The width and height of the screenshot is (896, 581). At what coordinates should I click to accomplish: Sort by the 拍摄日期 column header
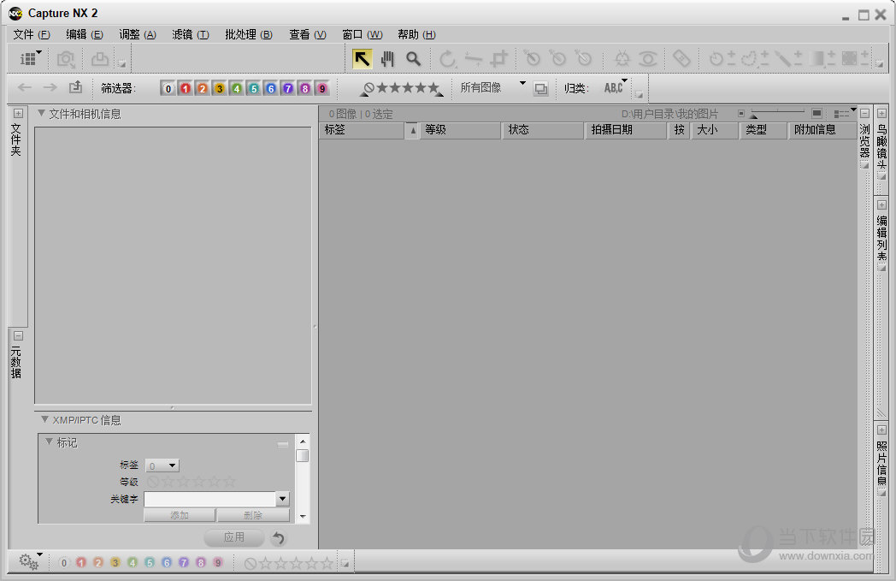click(625, 129)
